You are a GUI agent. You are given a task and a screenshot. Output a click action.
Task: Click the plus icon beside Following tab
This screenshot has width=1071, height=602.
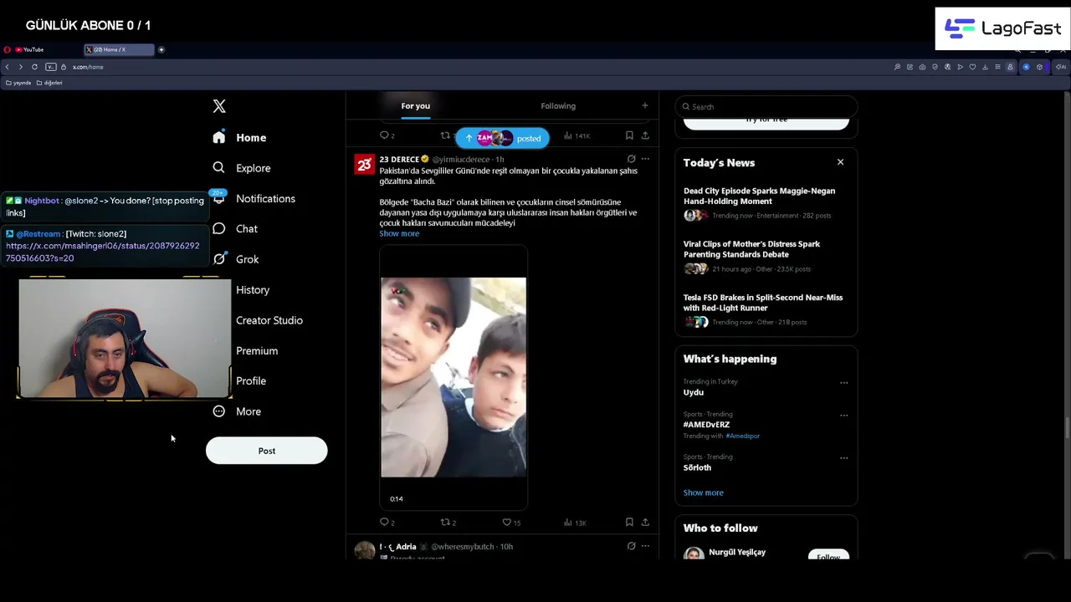click(x=644, y=106)
